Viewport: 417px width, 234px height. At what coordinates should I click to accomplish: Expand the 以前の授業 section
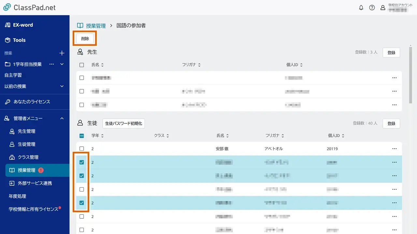pyautogui.click(x=62, y=86)
